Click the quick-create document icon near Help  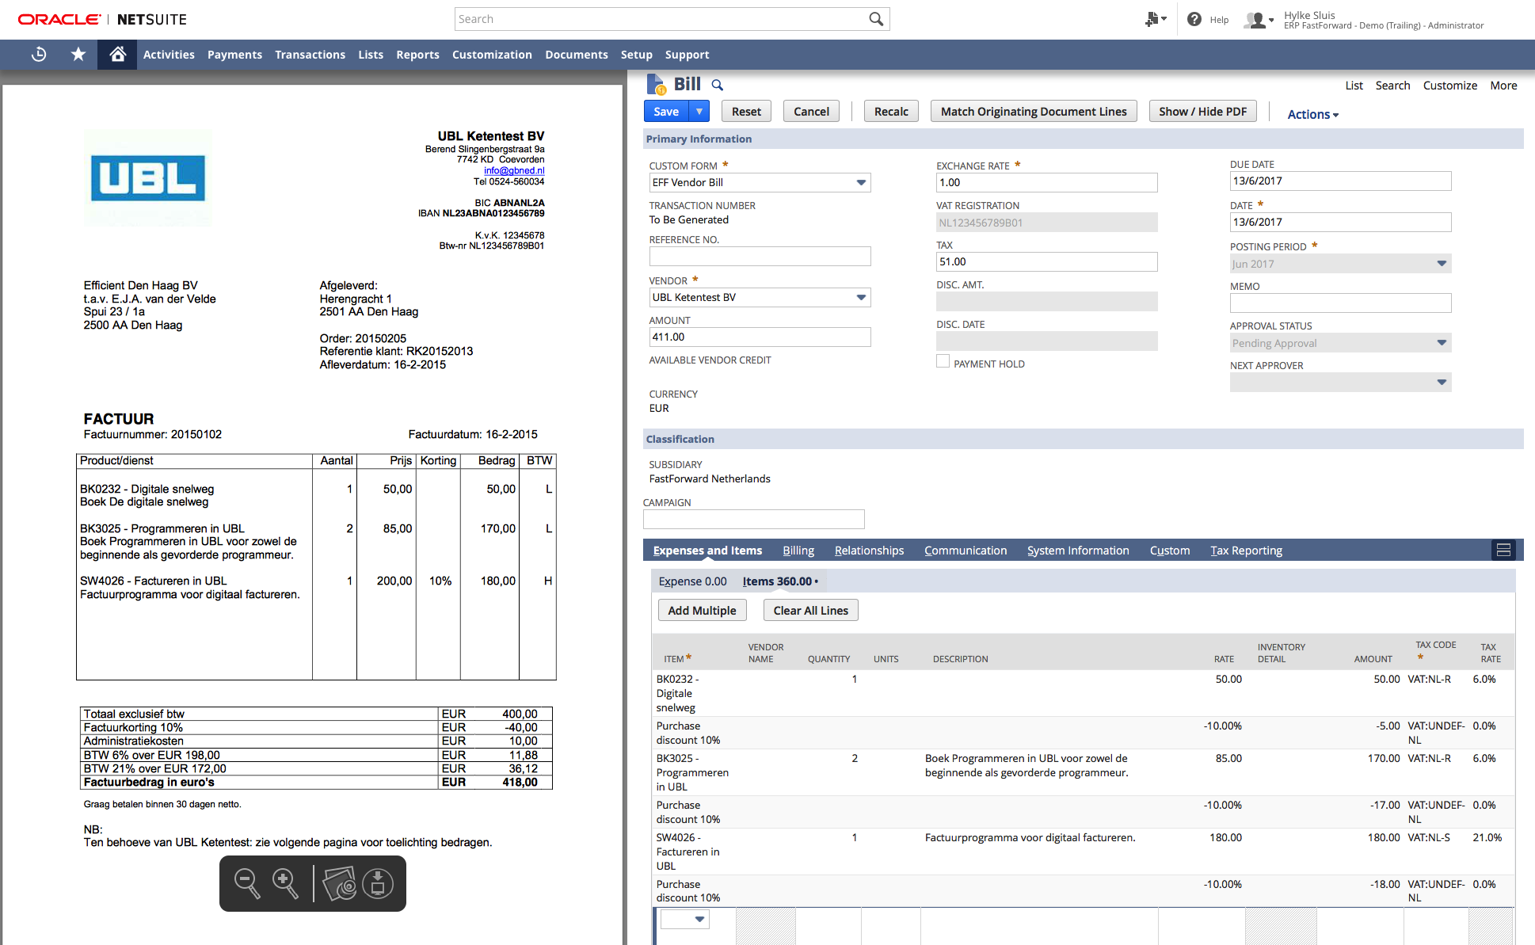coord(1153,19)
